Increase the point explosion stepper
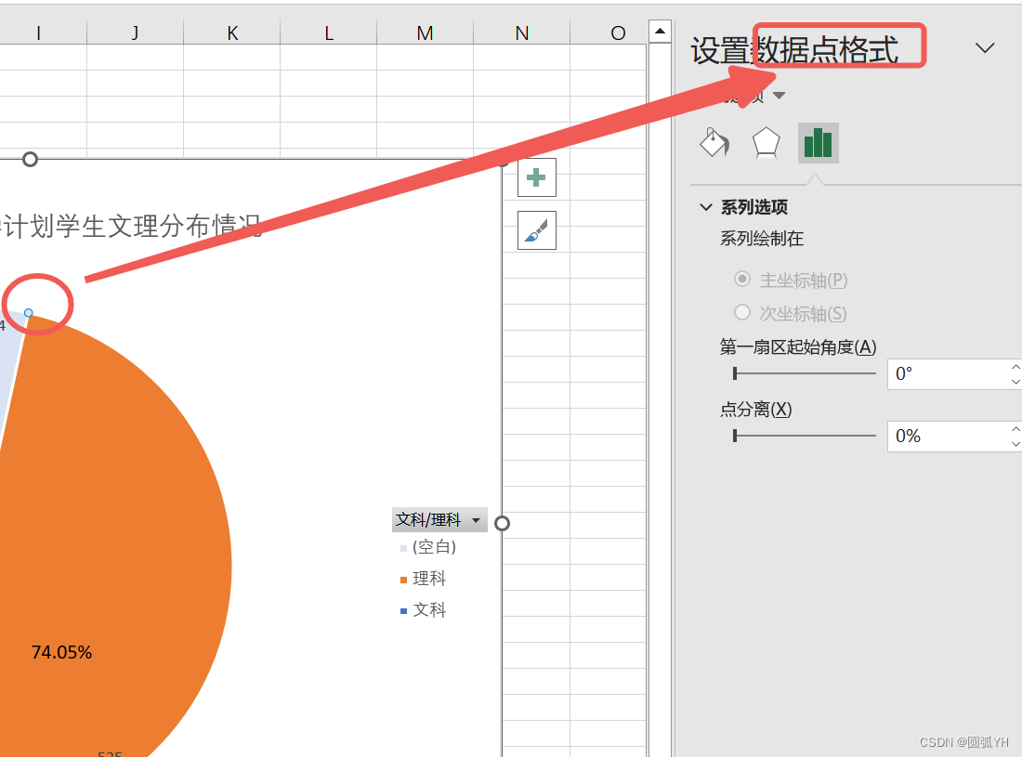 (x=1015, y=429)
